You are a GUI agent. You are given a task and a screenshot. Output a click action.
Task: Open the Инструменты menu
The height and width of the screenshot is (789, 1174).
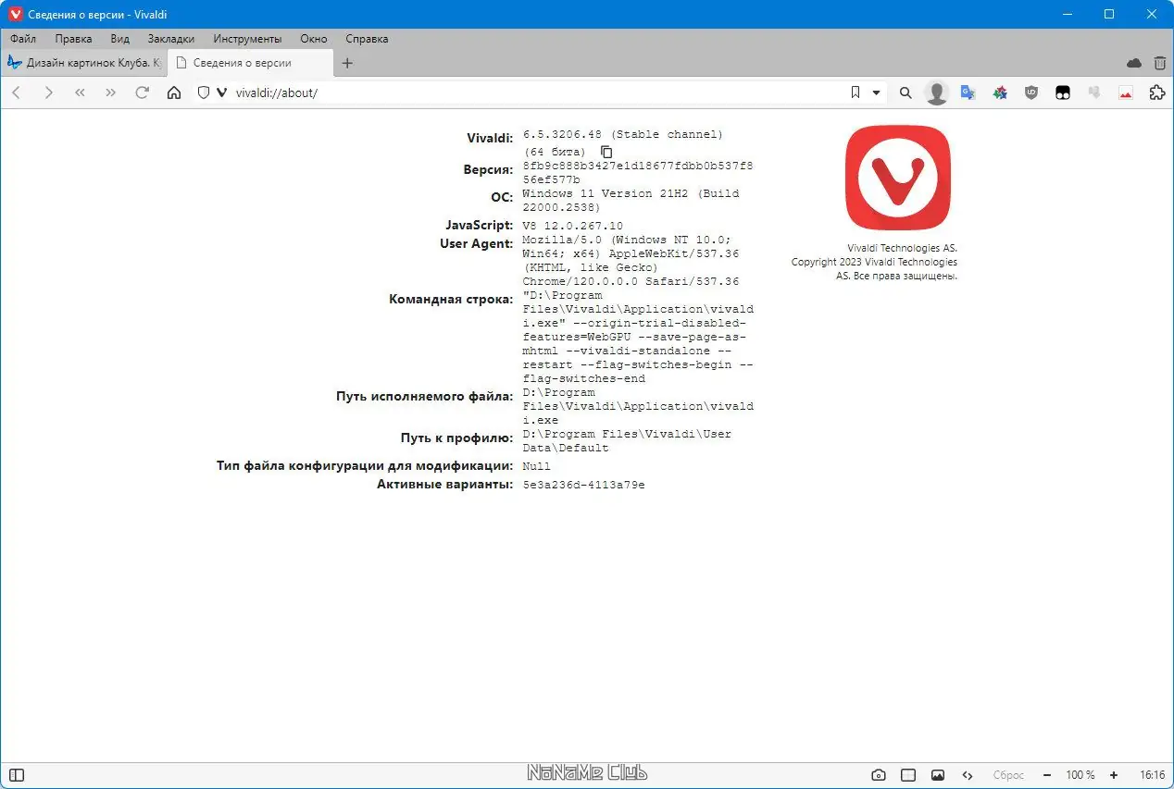tap(247, 39)
